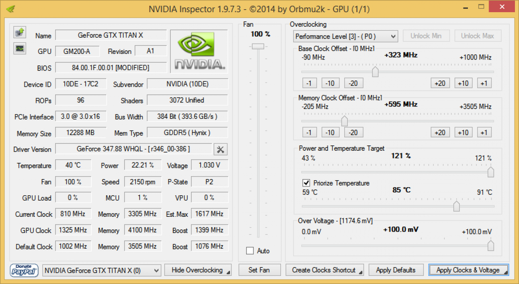Click the PCIe Interface value 3.0 @ 3.0 x16
Viewport: 519px width, 284px height.
pos(81,117)
